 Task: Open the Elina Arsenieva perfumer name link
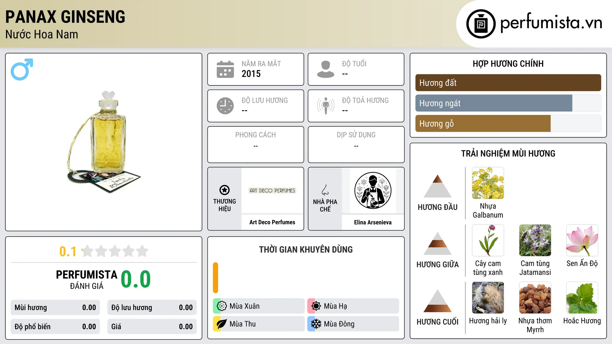373,222
